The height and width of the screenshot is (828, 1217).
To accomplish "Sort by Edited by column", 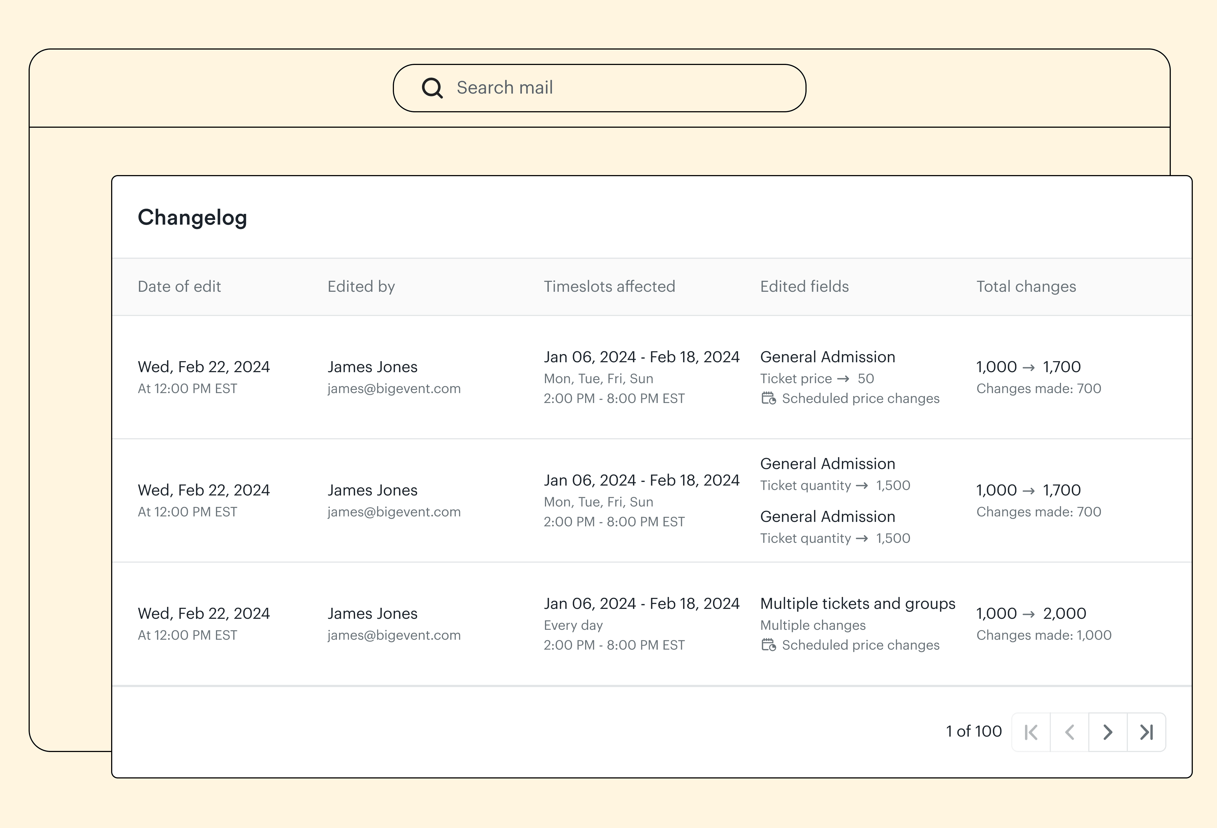I will click(x=361, y=287).
